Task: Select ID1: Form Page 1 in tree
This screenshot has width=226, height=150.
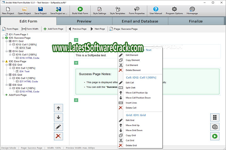Action: (19, 34)
